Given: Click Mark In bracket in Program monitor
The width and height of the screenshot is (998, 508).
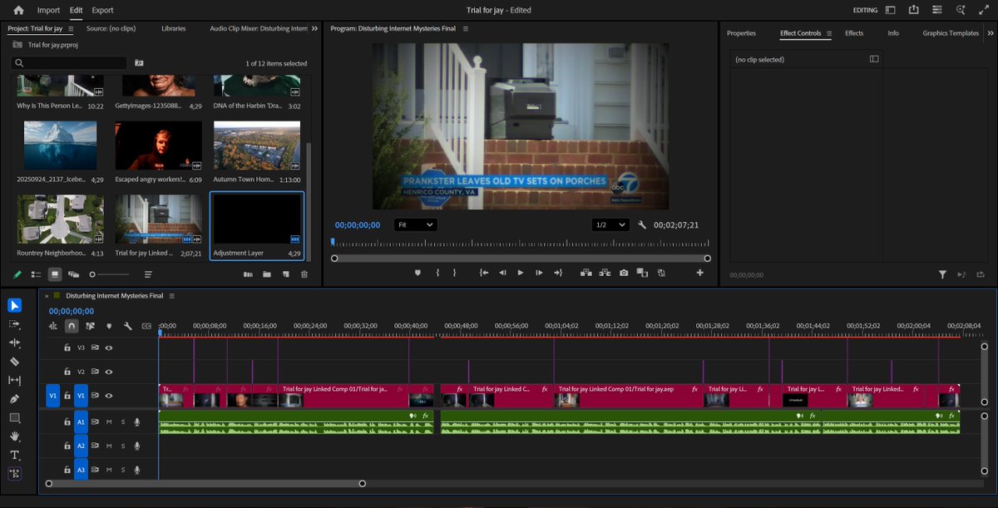Looking at the screenshot, I should click(x=437, y=273).
